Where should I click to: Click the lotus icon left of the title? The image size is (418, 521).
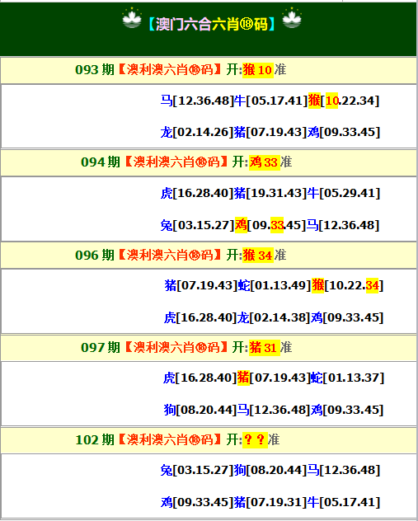[132, 18]
